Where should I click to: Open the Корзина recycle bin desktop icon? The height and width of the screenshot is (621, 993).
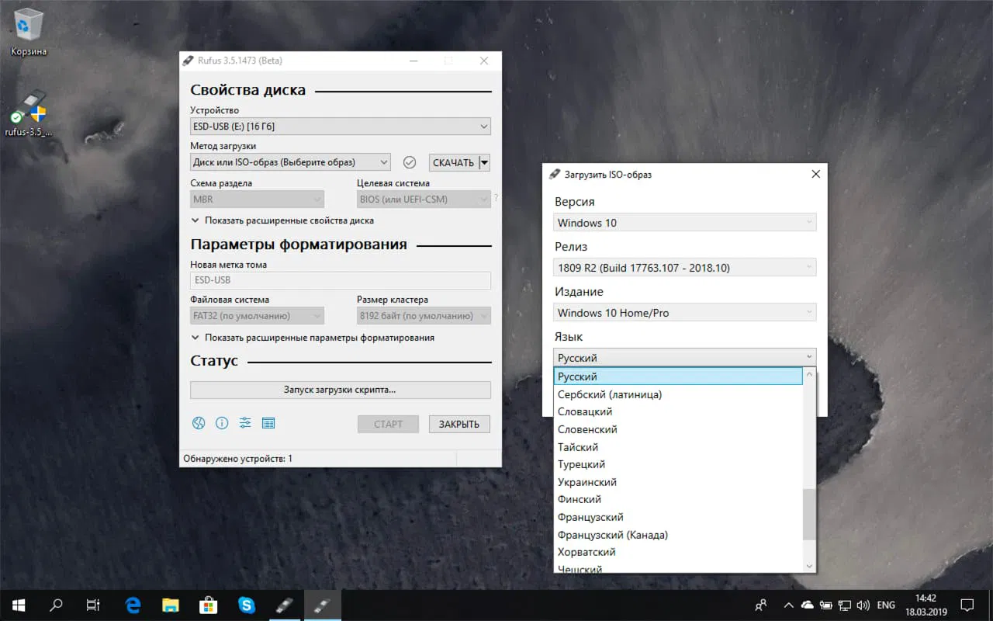[28, 33]
